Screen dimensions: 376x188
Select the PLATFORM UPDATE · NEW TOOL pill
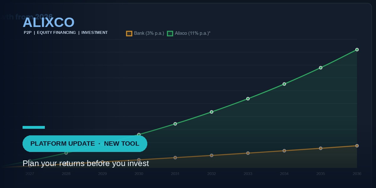click(x=85, y=144)
